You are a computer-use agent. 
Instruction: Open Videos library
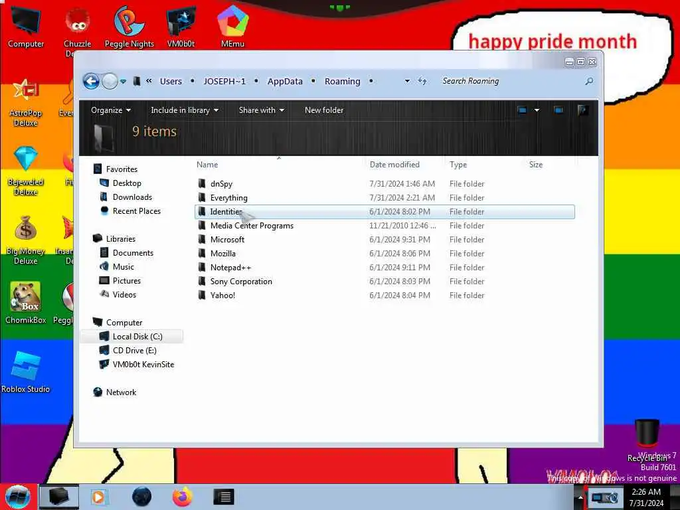[124, 294]
